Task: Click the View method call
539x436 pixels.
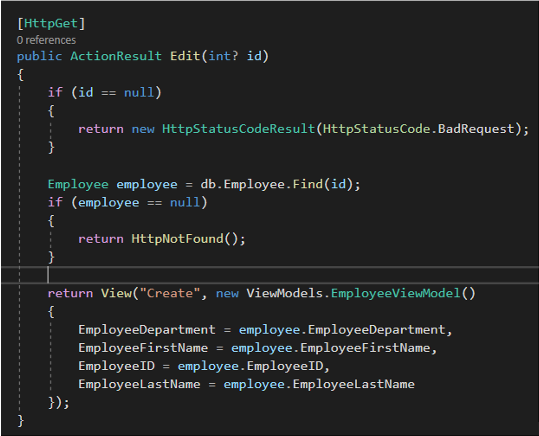Action: [116, 293]
